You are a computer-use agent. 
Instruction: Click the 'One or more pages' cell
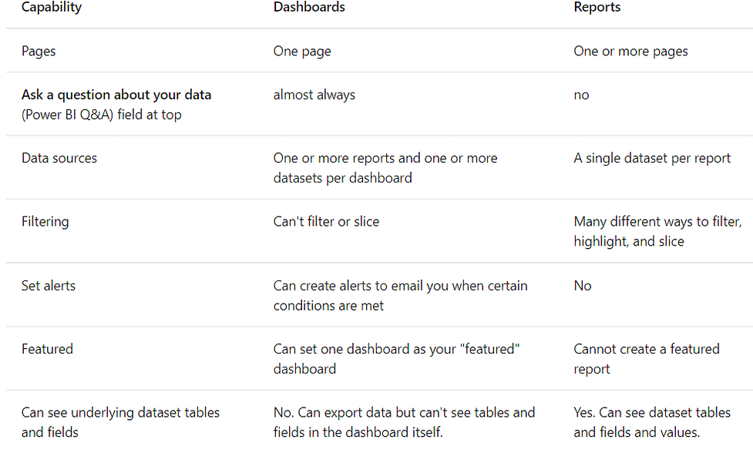coord(630,52)
